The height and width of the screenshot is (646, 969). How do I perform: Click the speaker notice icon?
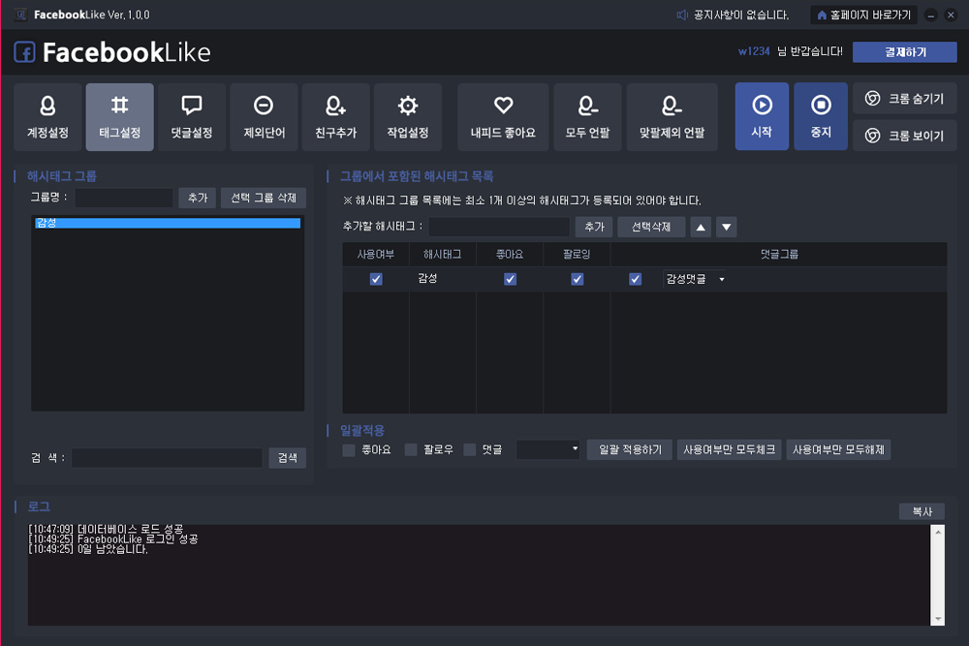(x=682, y=15)
